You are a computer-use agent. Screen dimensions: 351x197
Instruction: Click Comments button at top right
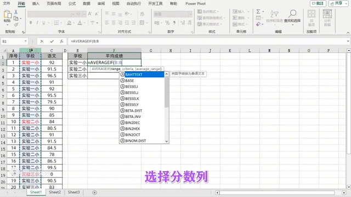tap(318, 4)
